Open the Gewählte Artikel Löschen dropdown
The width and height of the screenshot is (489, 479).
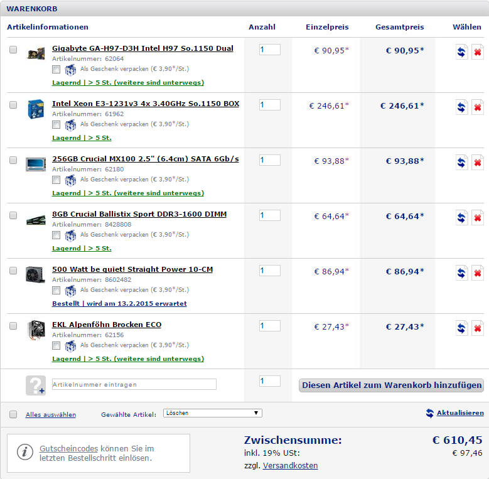[x=213, y=413]
